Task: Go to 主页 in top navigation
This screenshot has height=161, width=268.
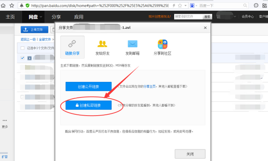Action: pos(10,17)
